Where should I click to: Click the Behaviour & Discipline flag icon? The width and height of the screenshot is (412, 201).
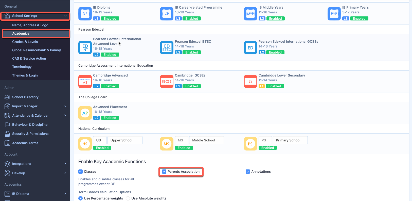pos(7,125)
